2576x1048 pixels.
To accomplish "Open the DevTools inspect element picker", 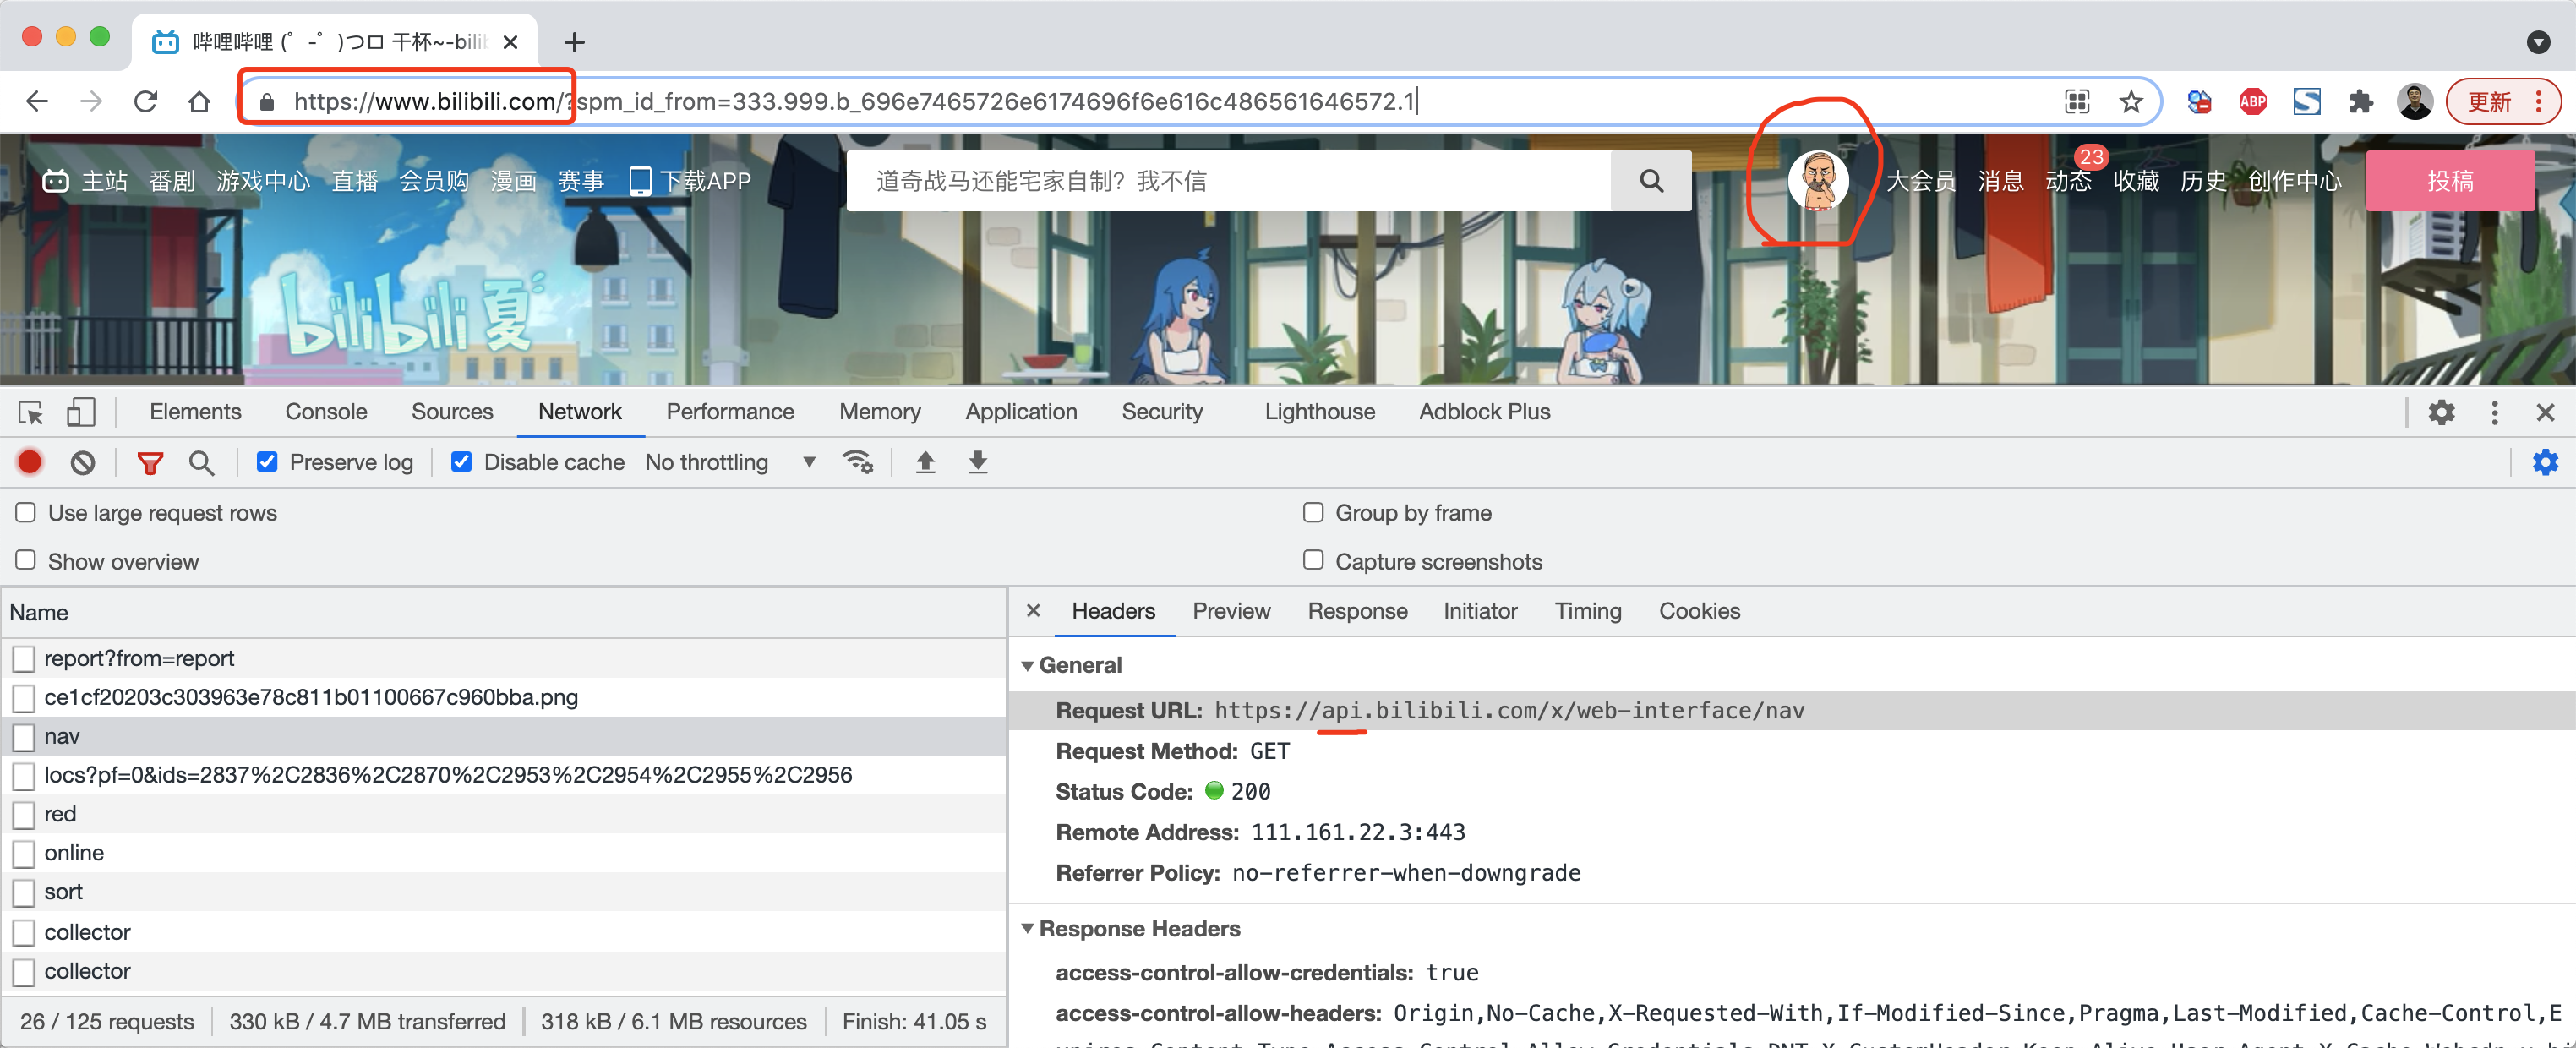I will coord(31,412).
